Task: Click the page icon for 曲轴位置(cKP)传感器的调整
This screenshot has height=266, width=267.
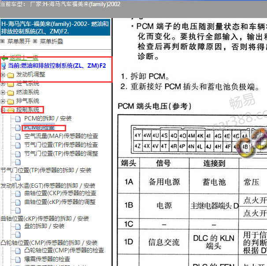Action: point(18,202)
